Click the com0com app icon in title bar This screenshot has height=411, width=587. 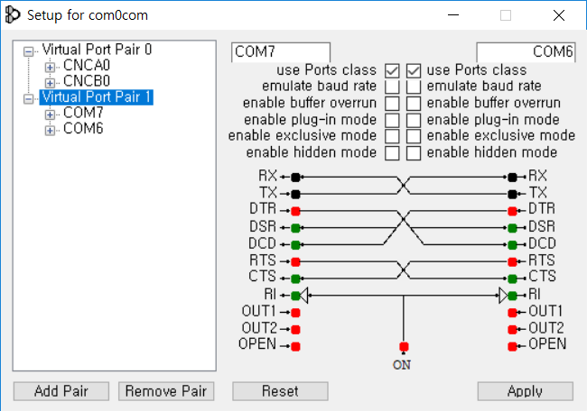(13, 15)
